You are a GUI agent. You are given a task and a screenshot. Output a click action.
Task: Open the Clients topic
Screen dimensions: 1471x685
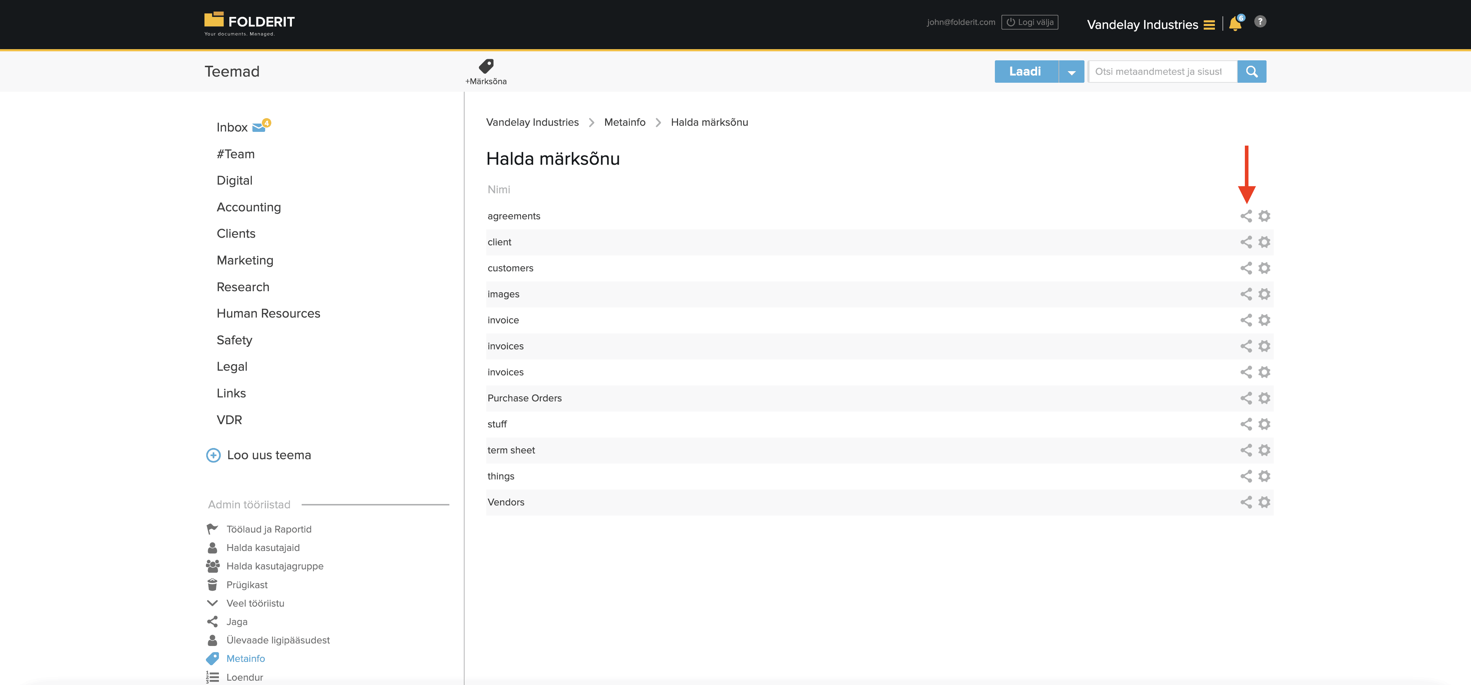point(236,234)
